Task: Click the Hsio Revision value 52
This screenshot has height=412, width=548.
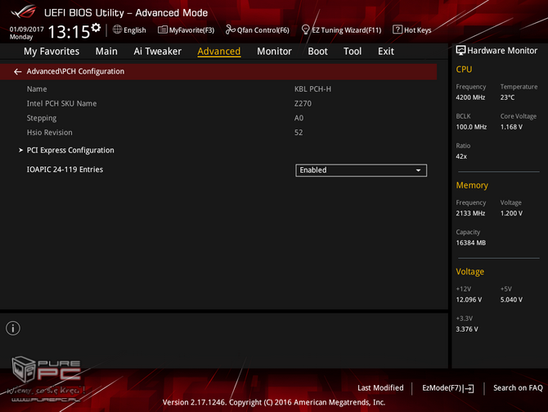Action: click(299, 133)
